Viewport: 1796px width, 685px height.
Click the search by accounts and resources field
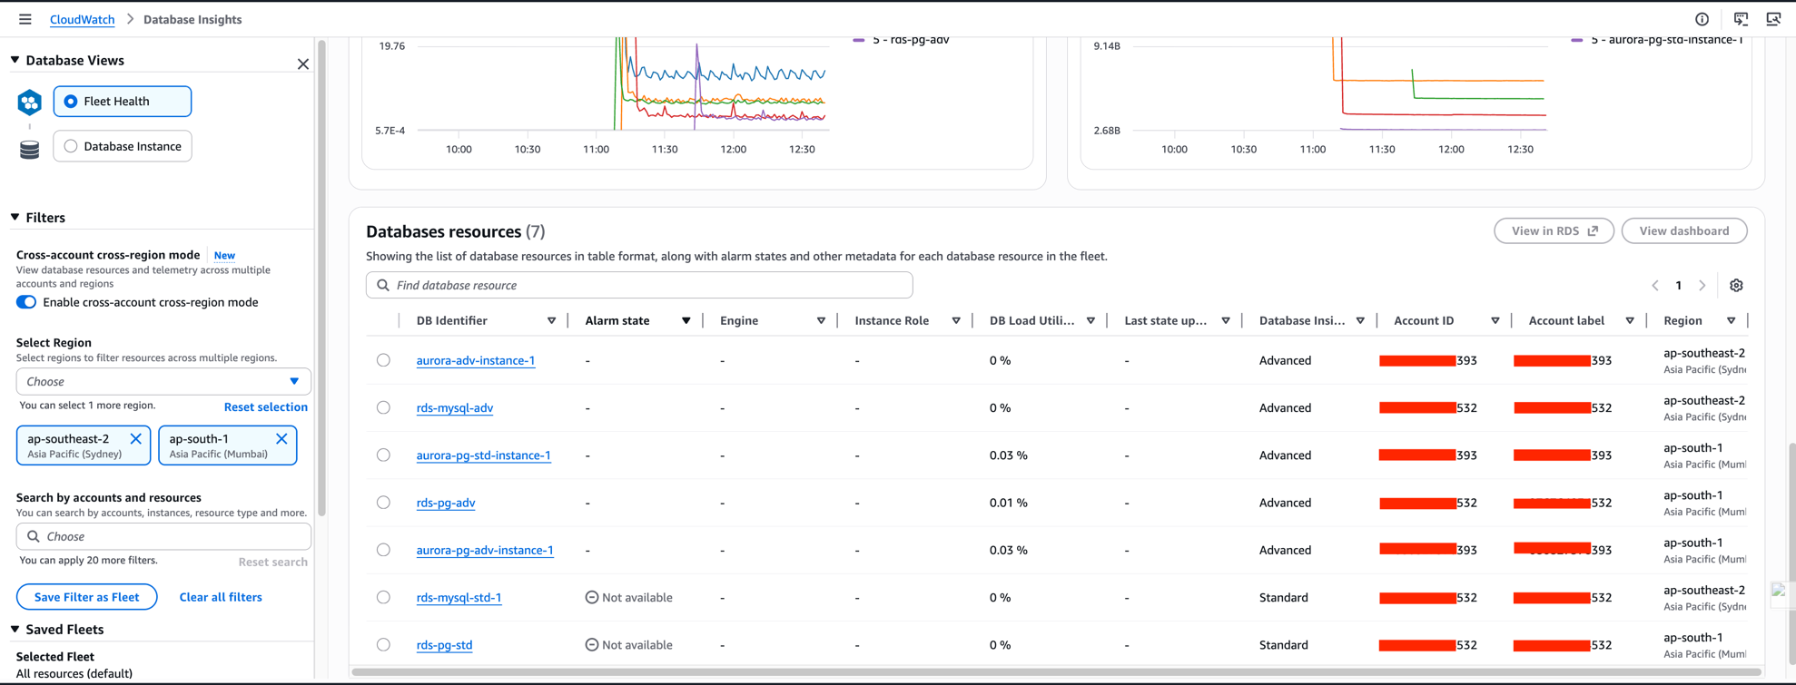point(163,536)
